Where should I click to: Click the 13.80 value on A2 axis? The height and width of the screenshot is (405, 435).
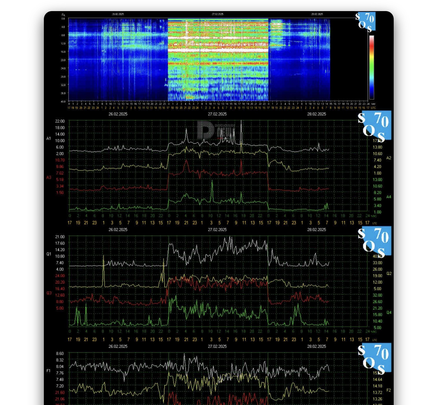pyautogui.click(x=377, y=147)
